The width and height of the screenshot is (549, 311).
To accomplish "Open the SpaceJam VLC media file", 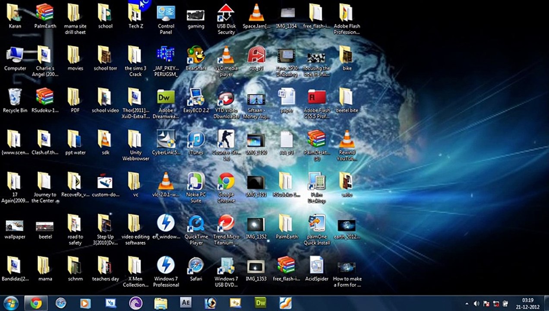I will (x=256, y=17).
